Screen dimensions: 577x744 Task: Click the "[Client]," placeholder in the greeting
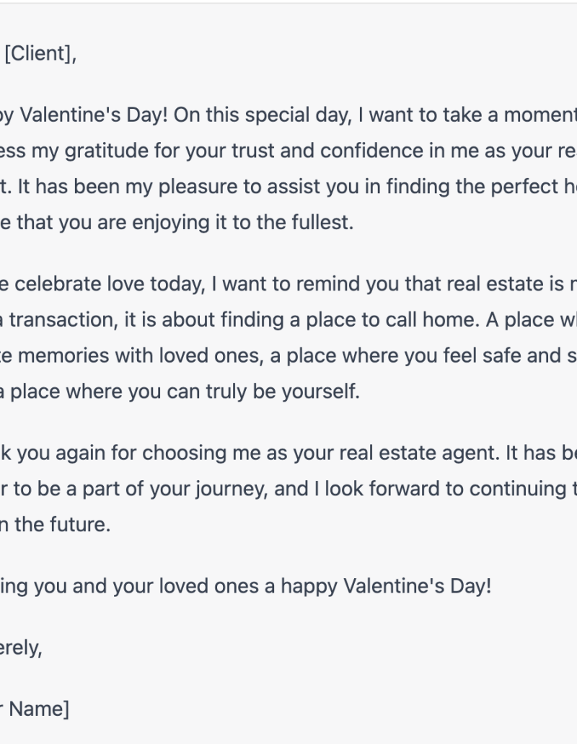pos(40,54)
